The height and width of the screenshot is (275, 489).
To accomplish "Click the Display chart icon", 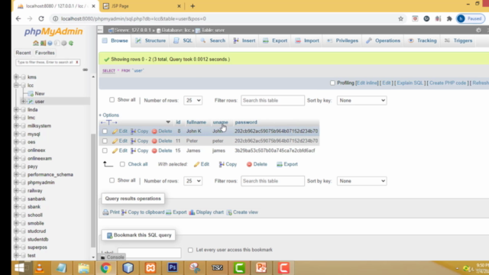I will (x=192, y=212).
